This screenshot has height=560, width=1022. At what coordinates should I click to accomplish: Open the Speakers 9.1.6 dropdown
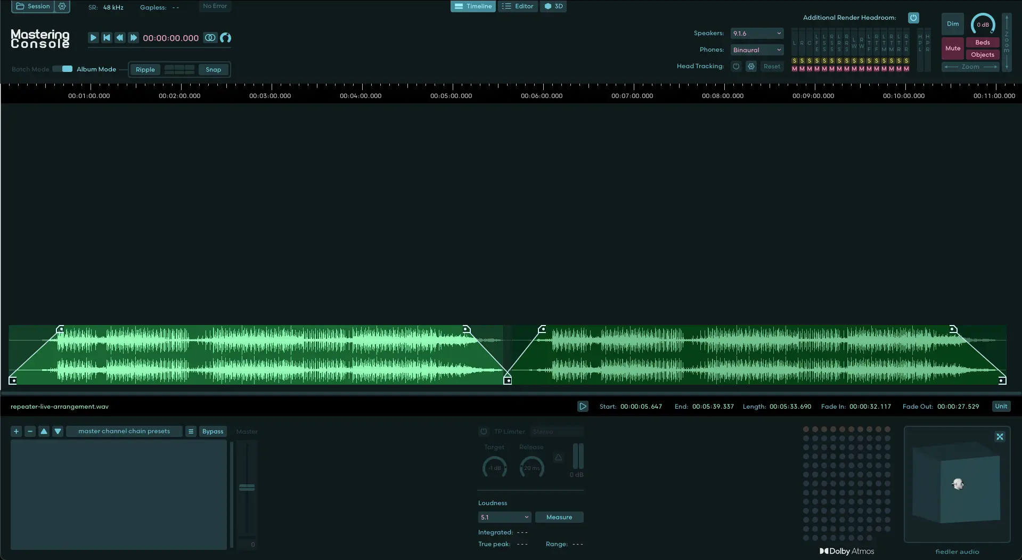pyautogui.click(x=756, y=33)
